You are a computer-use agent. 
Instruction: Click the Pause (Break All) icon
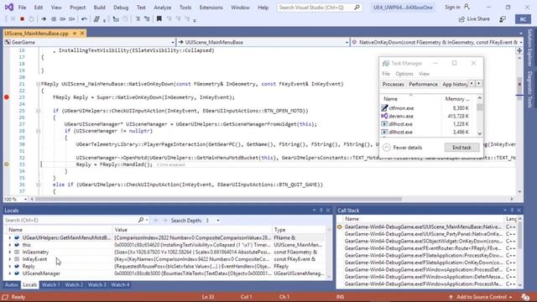point(13,19)
